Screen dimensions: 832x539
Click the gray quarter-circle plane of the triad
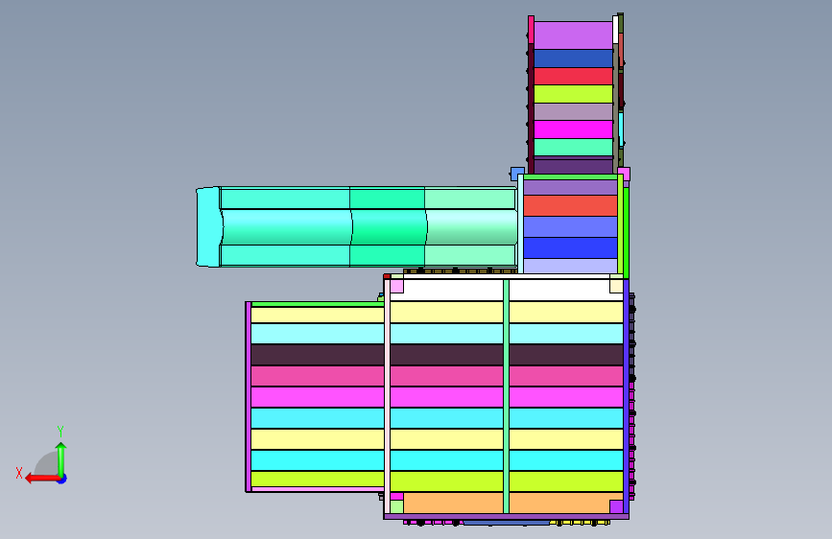click(46, 463)
